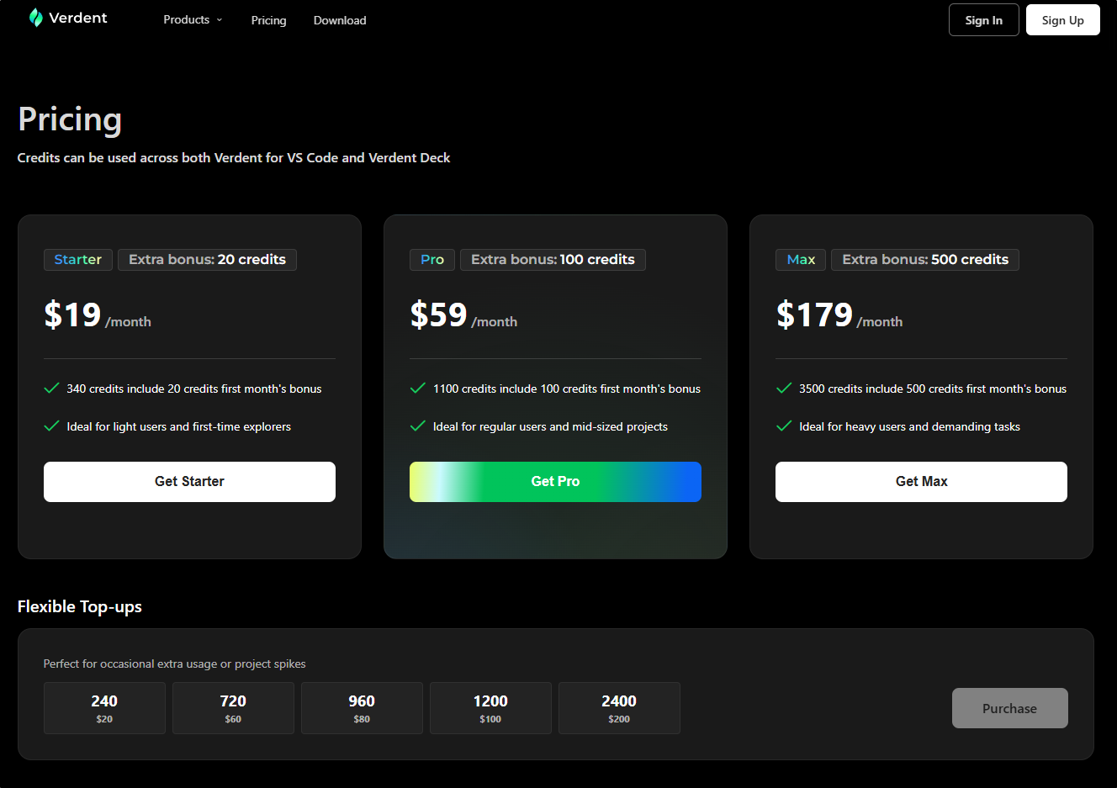The width and height of the screenshot is (1117, 788).
Task: Expand the Products dropdown menu
Action: pyautogui.click(x=193, y=20)
